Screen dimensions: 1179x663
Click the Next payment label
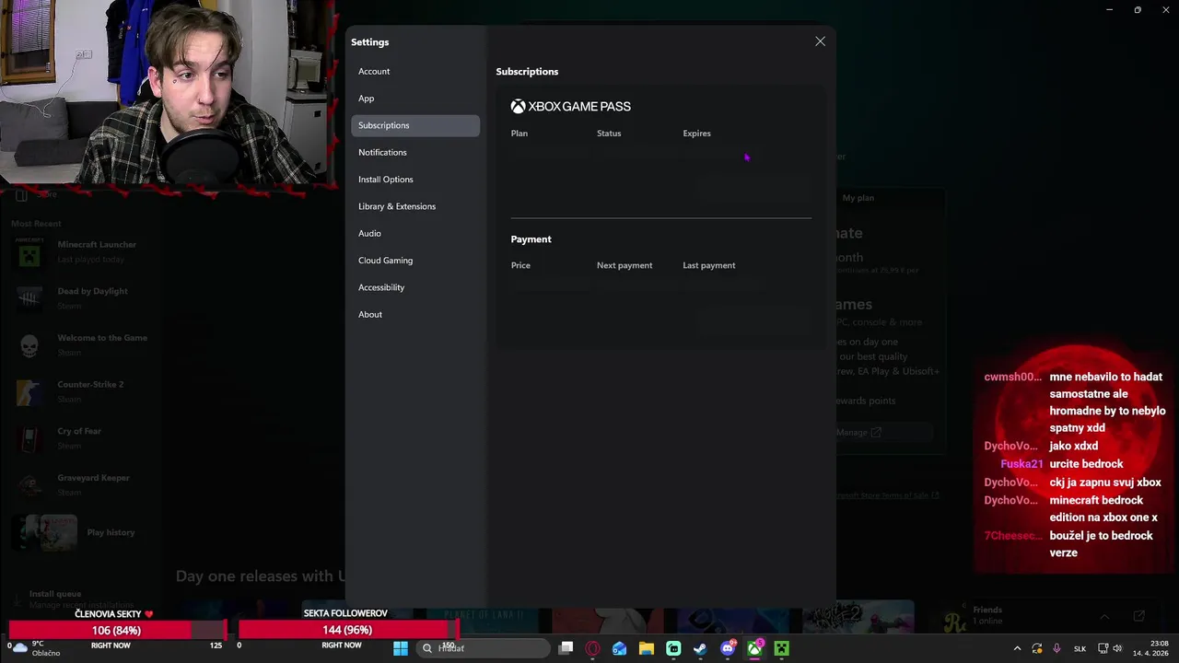625,265
